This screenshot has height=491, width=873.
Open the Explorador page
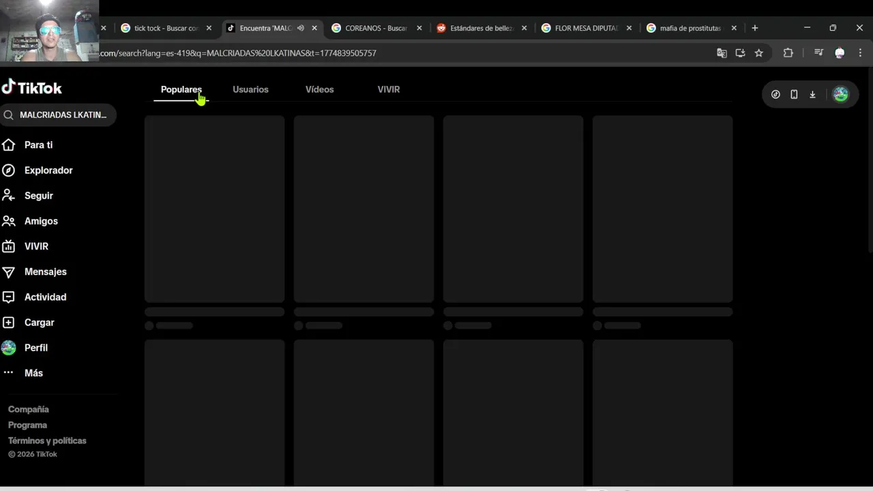(48, 170)
